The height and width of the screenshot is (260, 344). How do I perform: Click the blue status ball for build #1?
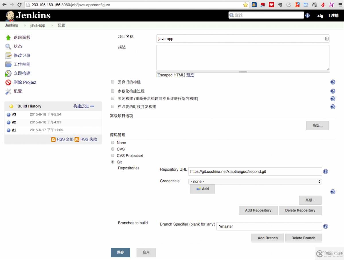click(x=9, y=130)
